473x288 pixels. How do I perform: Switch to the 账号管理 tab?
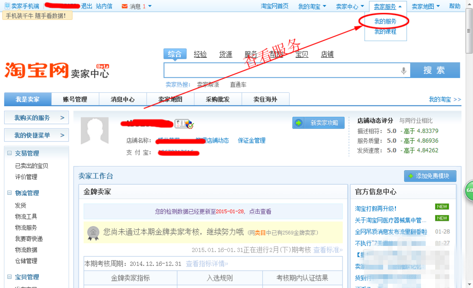[x=75, y=99]
